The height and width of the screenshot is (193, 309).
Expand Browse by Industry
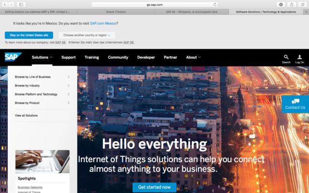point(42,85)
